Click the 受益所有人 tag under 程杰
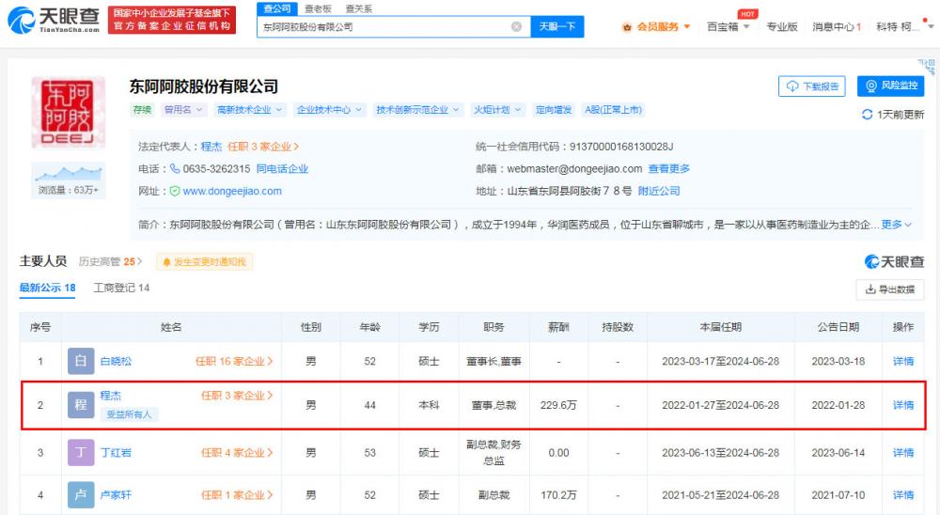Image resolution: width=940 pixels, height=515 pixels. click(129, 414)
